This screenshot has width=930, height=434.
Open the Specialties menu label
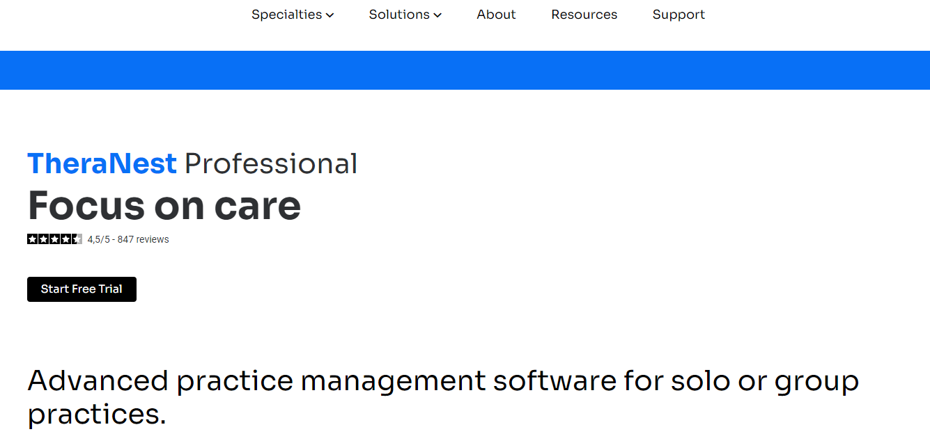(x=286, y=15)
